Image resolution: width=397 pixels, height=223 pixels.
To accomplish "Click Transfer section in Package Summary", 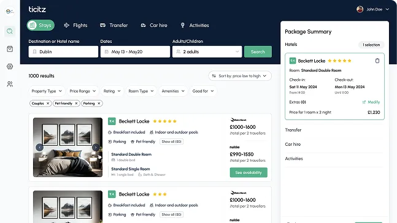I will 293,130.
